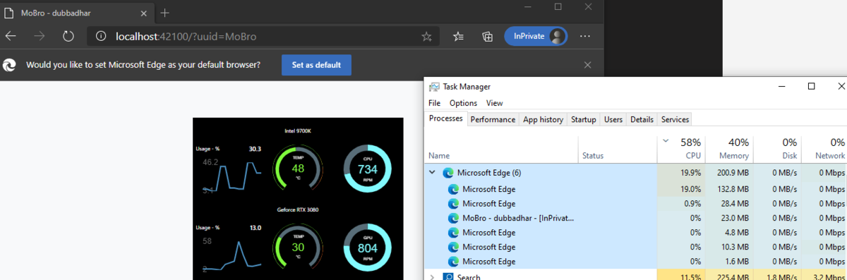Open Edge Settings and more menu
The width and height of the screenshot is (847, 280).
(x=585, y=36)
